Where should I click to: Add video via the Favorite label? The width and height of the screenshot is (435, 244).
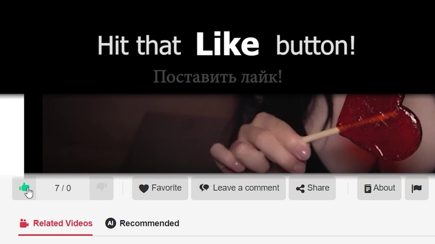coord(167,188)
